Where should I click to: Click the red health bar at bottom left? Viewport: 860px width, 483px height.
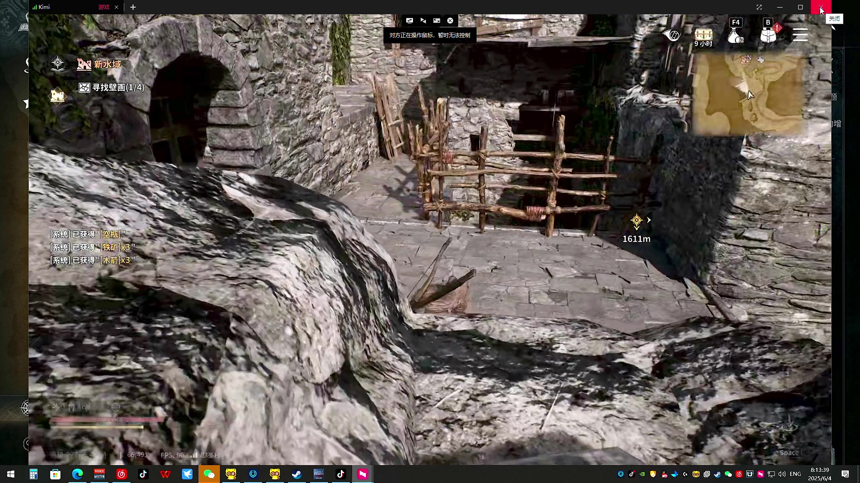pyautogui.click(x=107, y=419)
